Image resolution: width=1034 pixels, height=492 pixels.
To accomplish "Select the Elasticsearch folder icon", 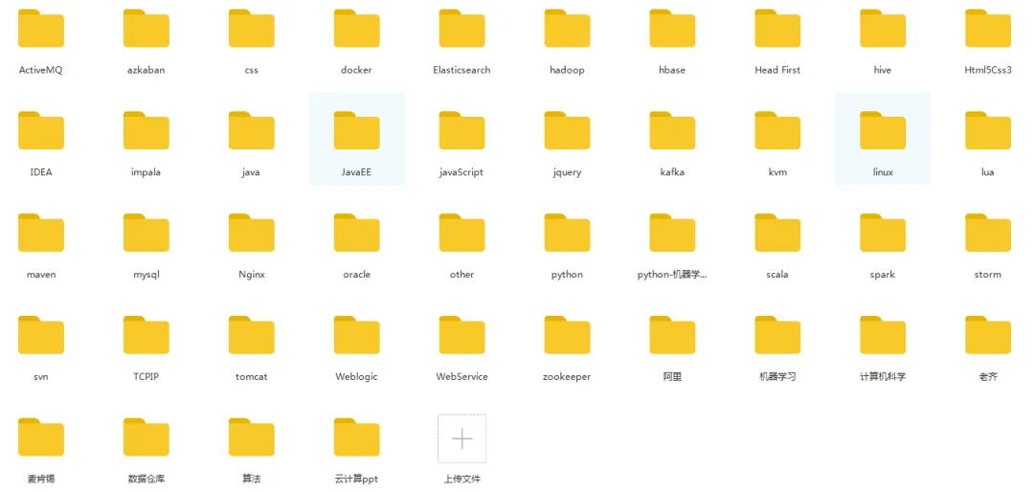I will point(462,29).
